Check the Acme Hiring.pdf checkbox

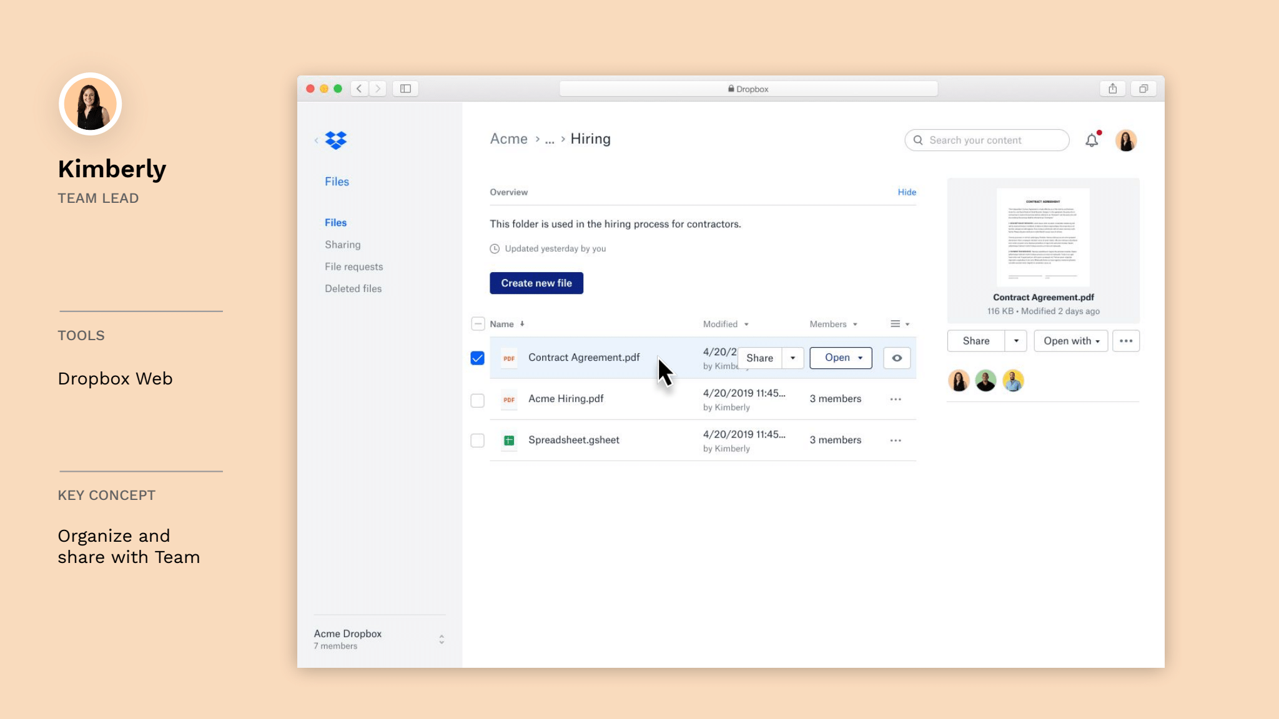pyautogui.click(x=478, y=400)
